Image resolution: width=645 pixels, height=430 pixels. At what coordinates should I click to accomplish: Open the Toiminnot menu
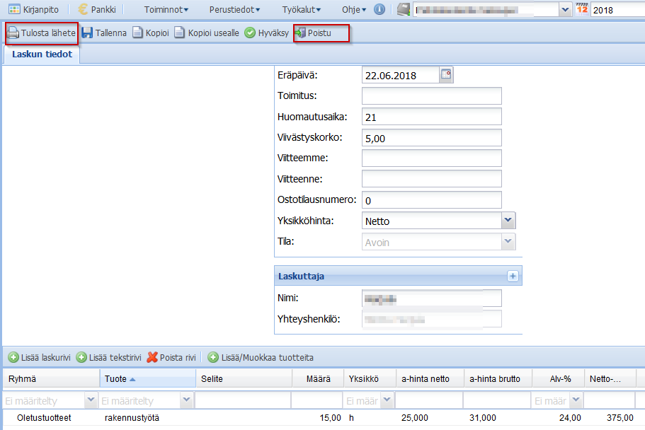pyautogui.click(x=166, y=10)
